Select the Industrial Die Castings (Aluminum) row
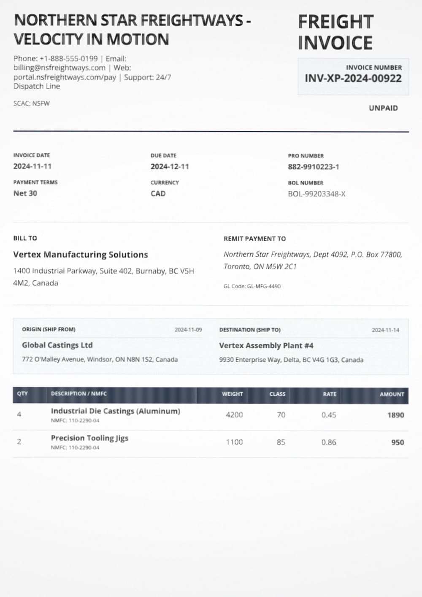Viewport: 422px width, 597px height. pyautogui.click(x=115, y=411)
